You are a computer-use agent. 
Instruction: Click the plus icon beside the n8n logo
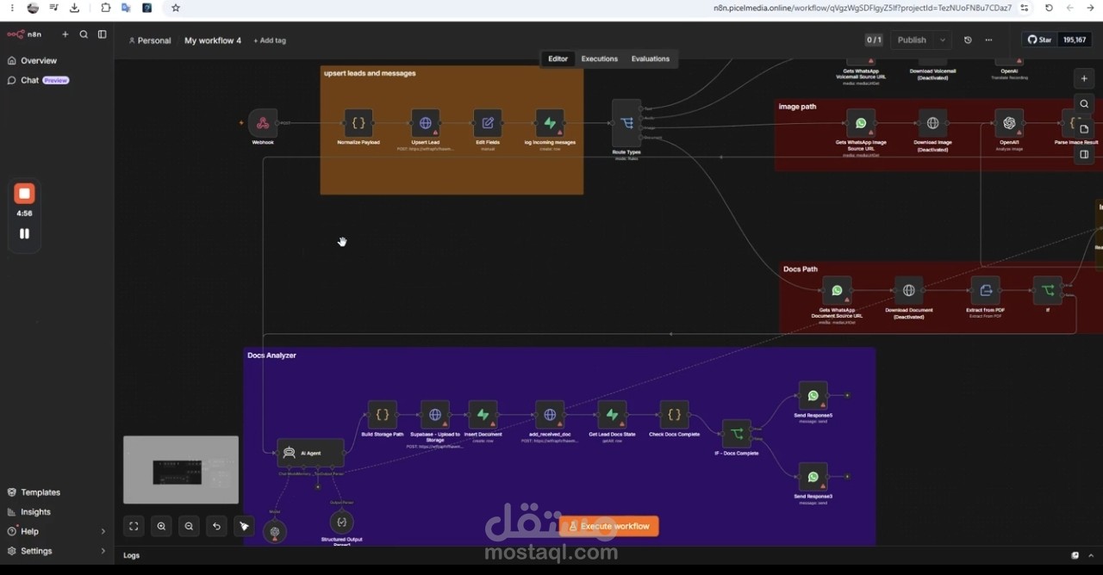[65, 34]
